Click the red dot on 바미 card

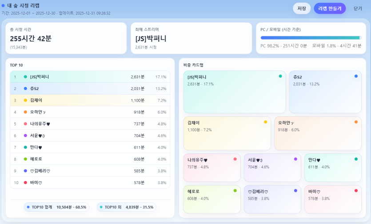click(356, 191)
